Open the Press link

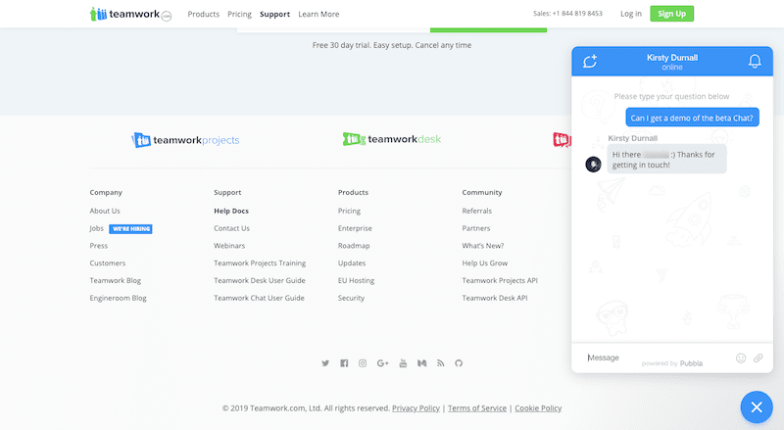coord(99,246)
